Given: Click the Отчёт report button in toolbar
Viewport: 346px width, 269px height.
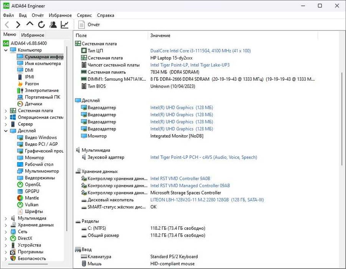Looking at the screenshot, I should point(89,25).
